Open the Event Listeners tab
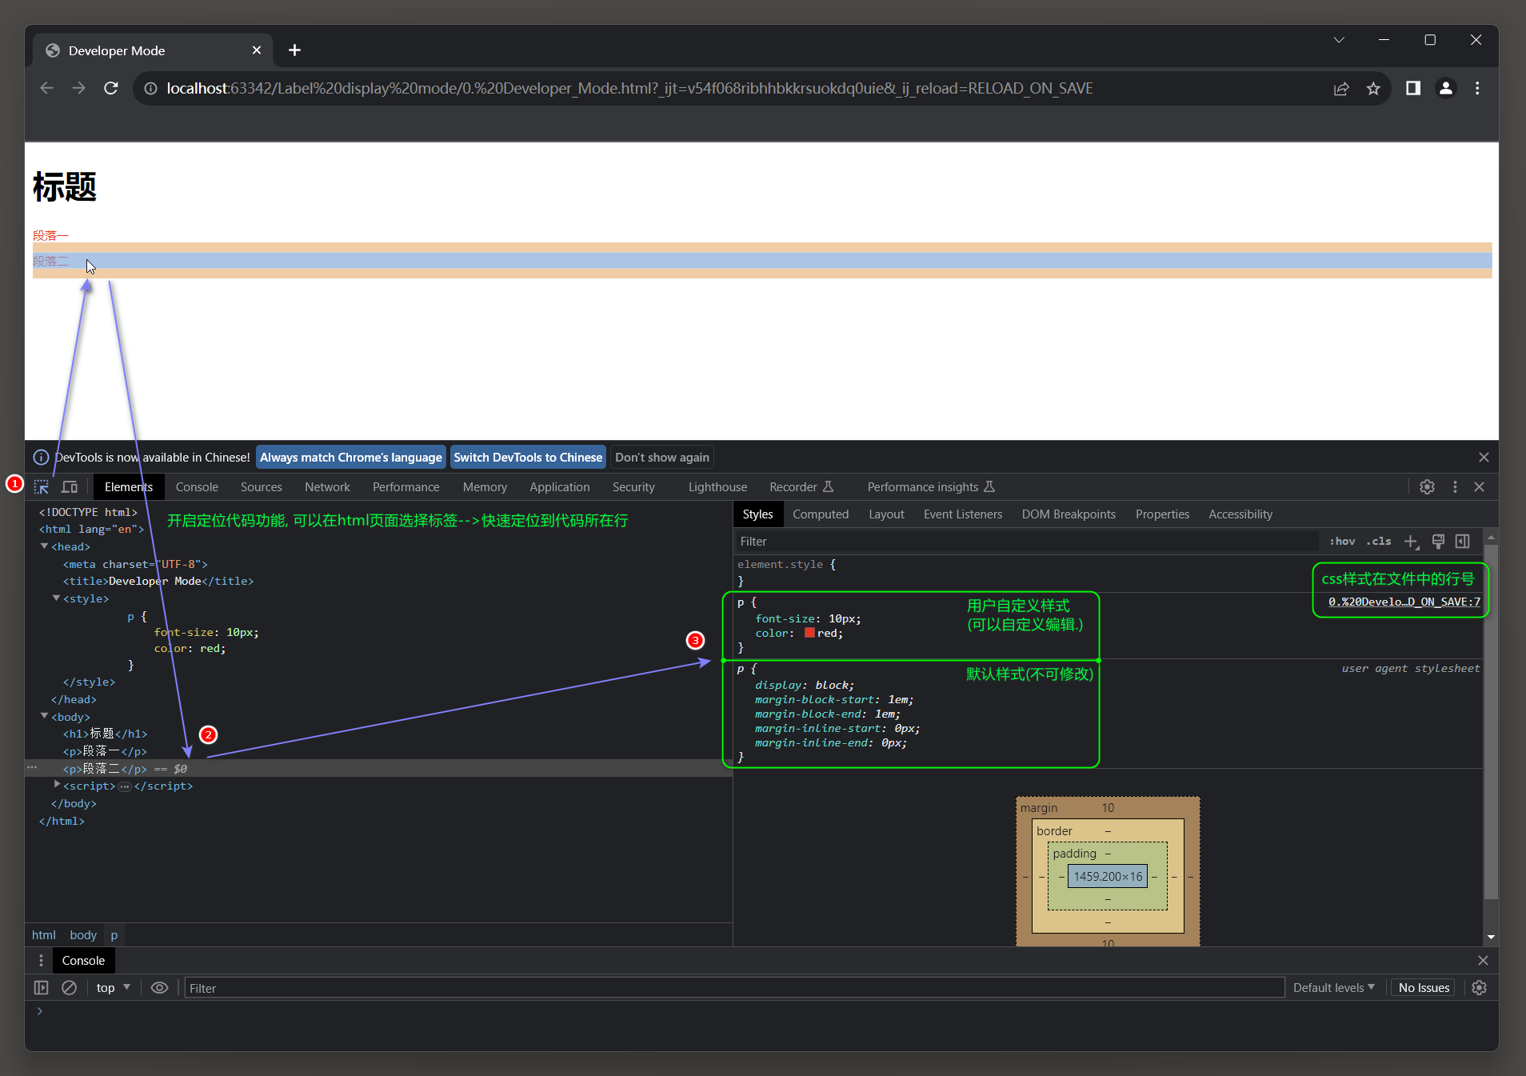Viewport: 1526px width, 1076px height. (963, 514)
